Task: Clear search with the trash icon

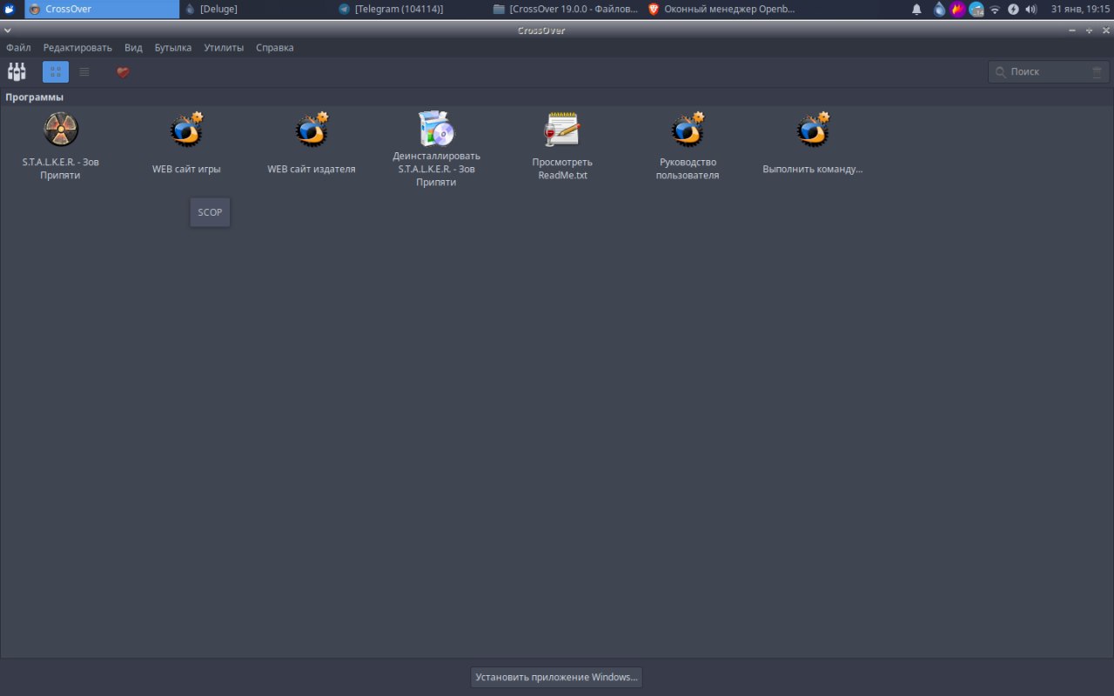Action: [x=1097, y=72]
